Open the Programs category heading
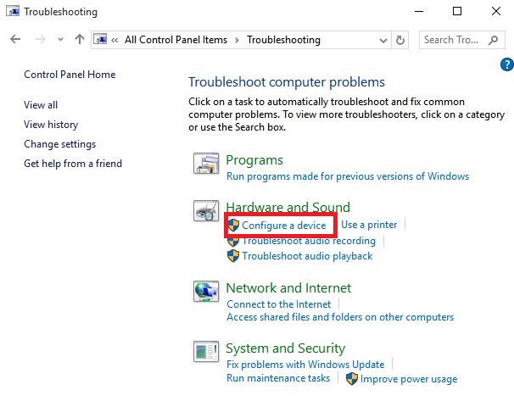Image resolution: width=514 pixels, height=418 pixels. click(254, 160)
